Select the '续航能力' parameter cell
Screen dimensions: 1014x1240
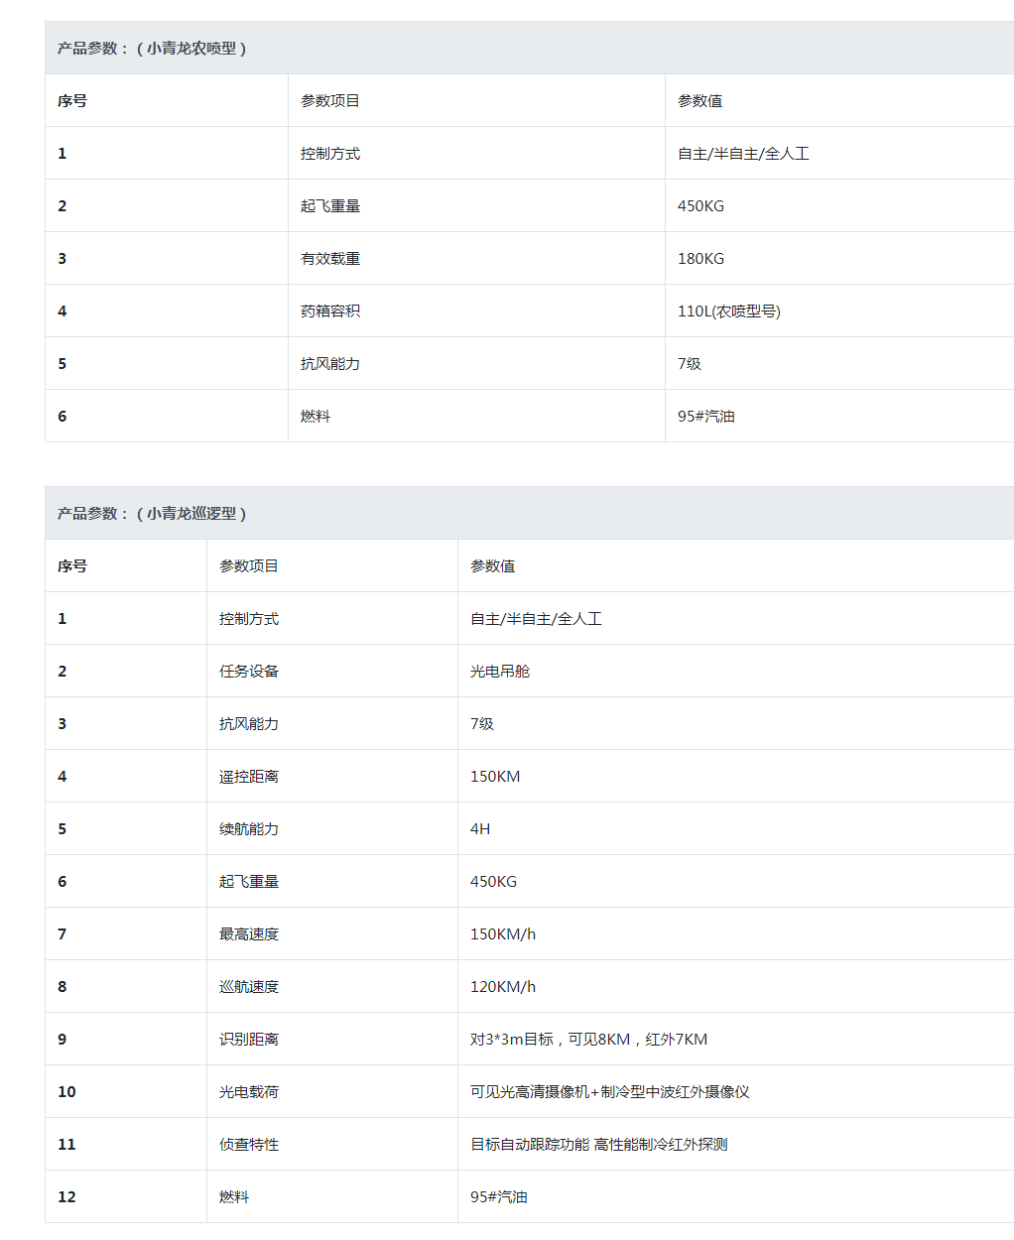point(249,828)
